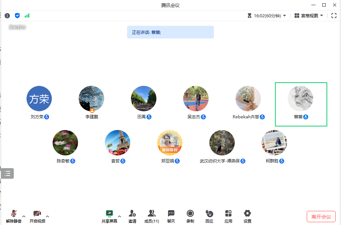Enter full screen mode
The height and width of the screenshot is (225, 341).
click(334, 16)
